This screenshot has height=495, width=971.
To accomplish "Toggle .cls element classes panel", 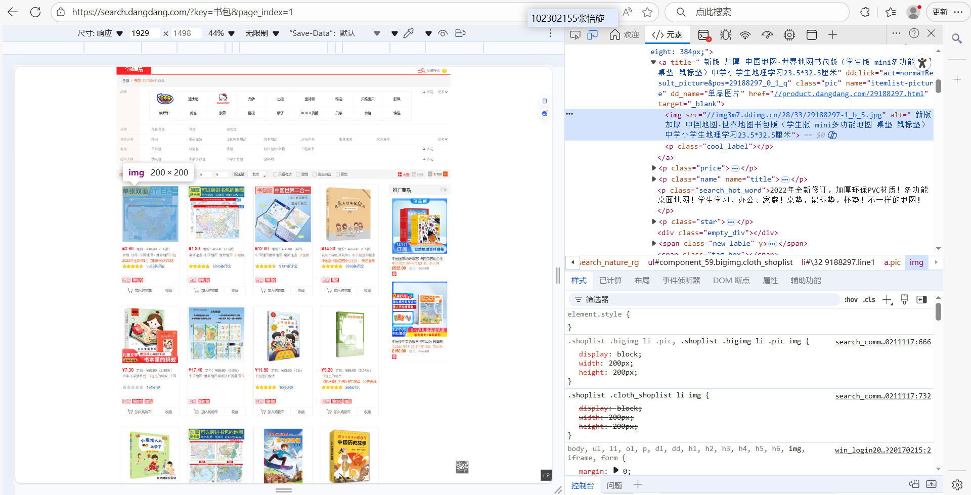I will point(869,300).
